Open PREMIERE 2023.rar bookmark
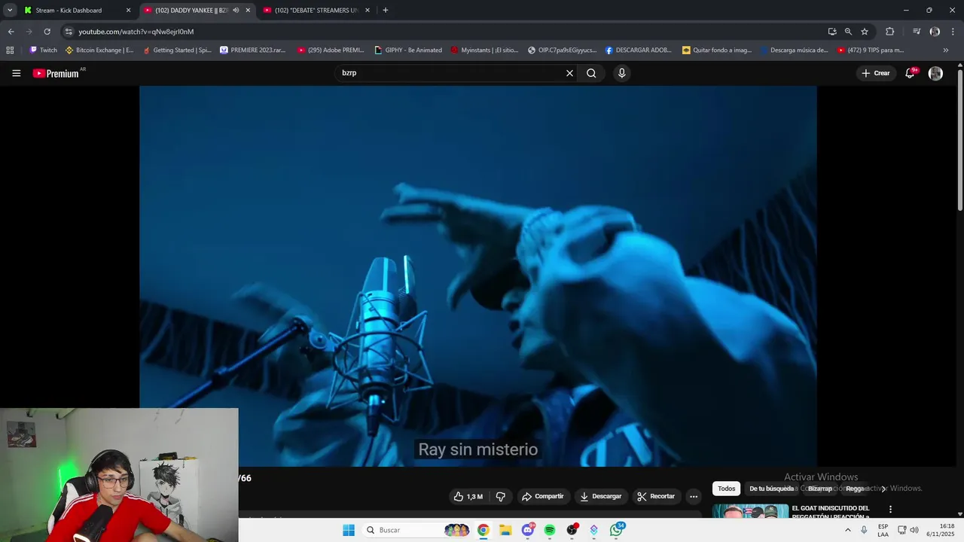Viewport: 964px width, 542px height. pyautogui.click(x=253, y=50)
